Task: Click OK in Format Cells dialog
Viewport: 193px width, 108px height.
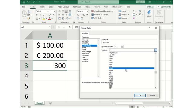Action: [140, 95]
